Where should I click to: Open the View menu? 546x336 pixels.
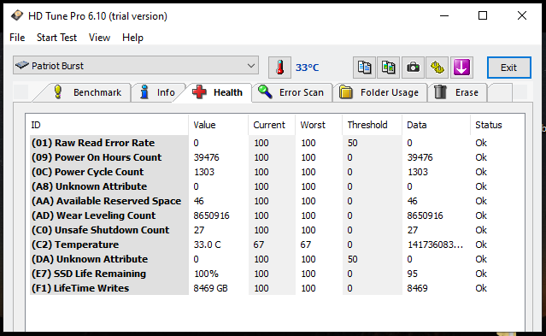point(100,38)
